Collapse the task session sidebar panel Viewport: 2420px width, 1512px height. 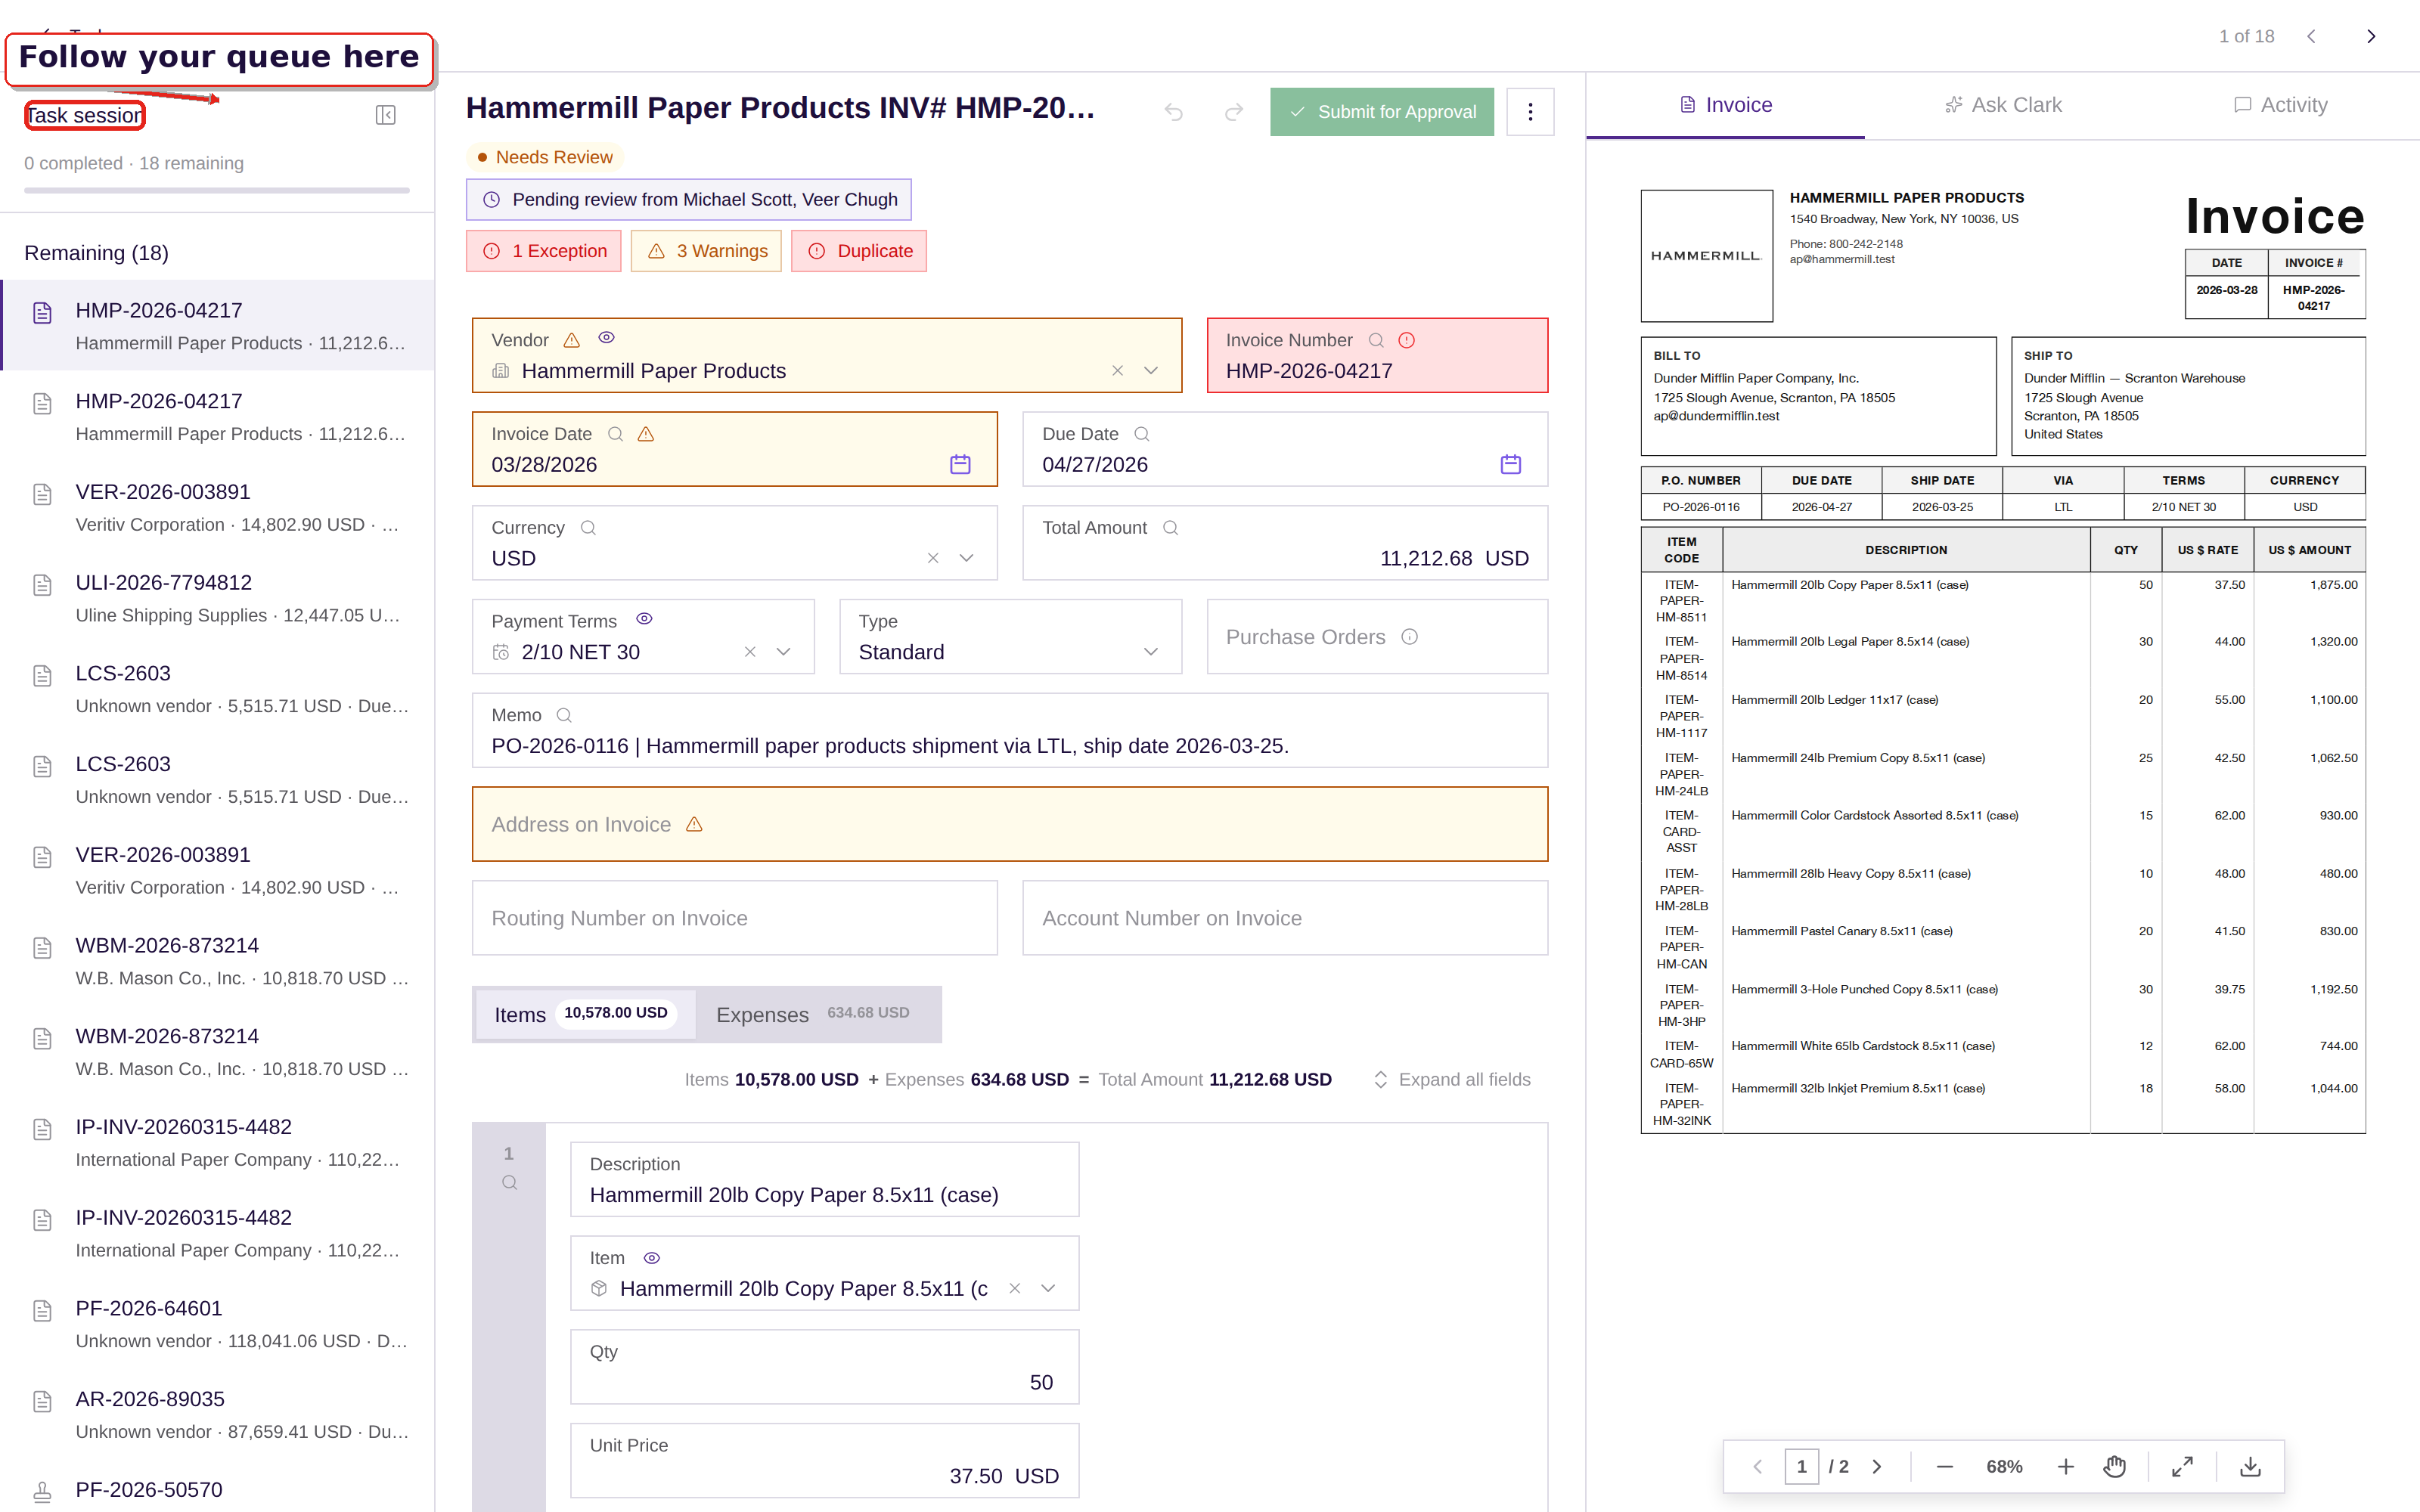click(386, 115)
